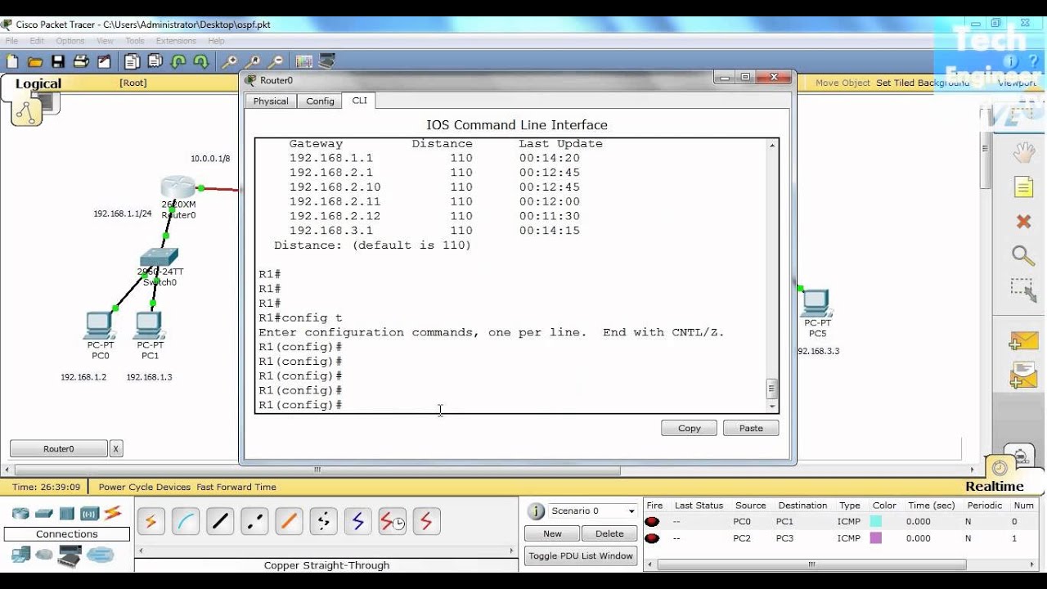Click the Paste toolbar icon
The height and width of the screenshot is (589, 1047).
pos(155,61)
